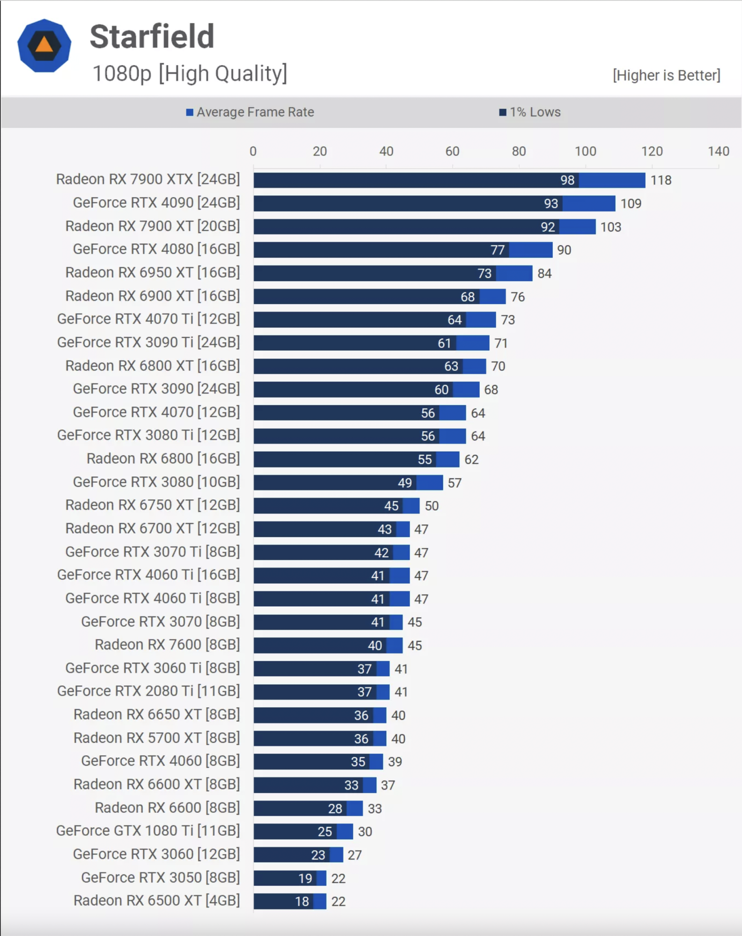Select the Radeon RX 7900 XTX [24GB] label
Viewport: 742px width, 936px height.
coord(148,179)
